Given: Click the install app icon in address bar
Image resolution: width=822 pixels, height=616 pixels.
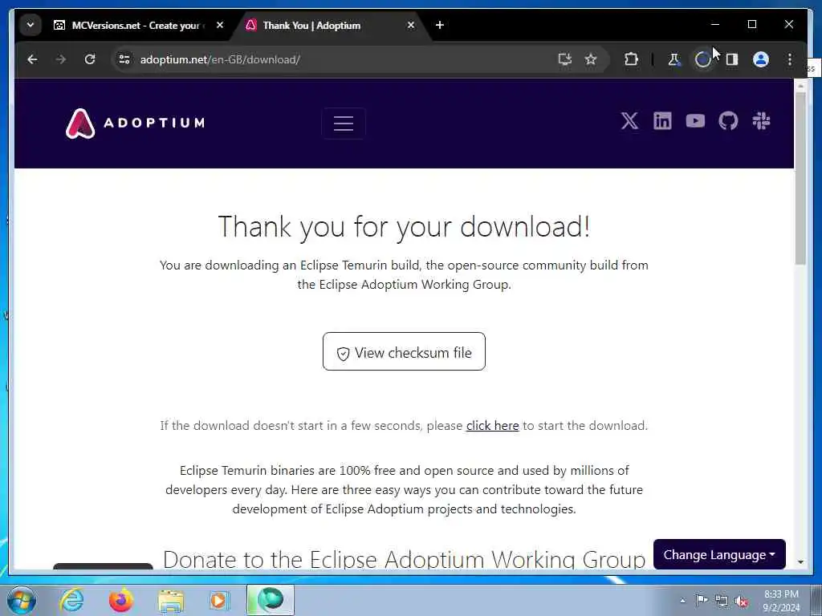Looking at the screenshot, I should (564, 59).
